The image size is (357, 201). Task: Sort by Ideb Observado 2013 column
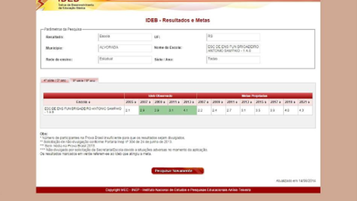point(189,102)
